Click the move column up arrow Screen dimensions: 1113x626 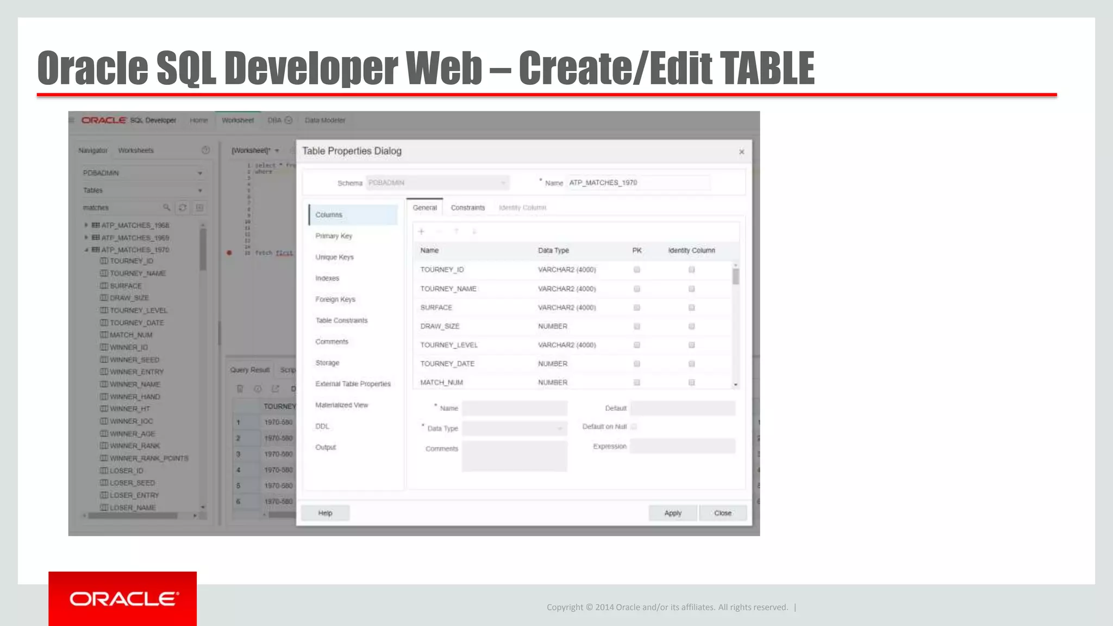[x=457, y=231]
